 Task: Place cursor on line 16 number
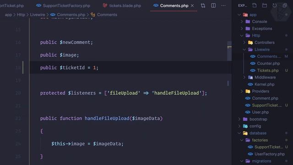pyautogui.click(x=18, y=42)
